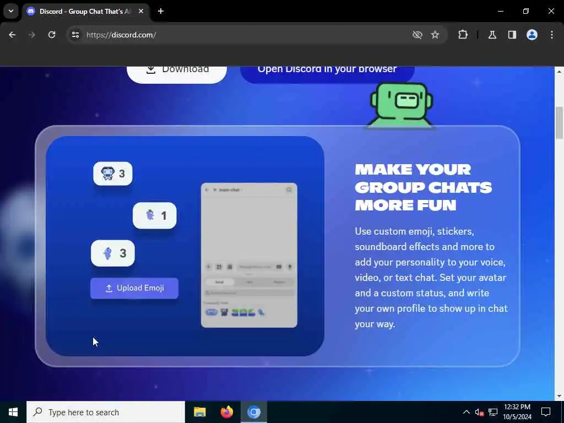Viewport: 564px width, 423px height.
Task: Click the blue crystal emoji reaction with 3
Action: [113, 253]
